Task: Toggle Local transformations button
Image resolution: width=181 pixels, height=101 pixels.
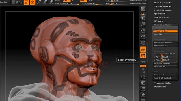Action: tap(143, 55)
